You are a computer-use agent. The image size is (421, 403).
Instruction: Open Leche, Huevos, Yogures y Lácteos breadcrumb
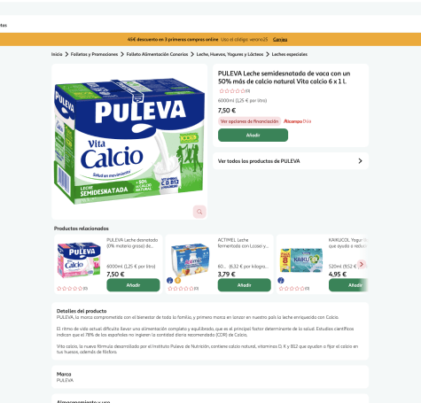coord(230,54)
